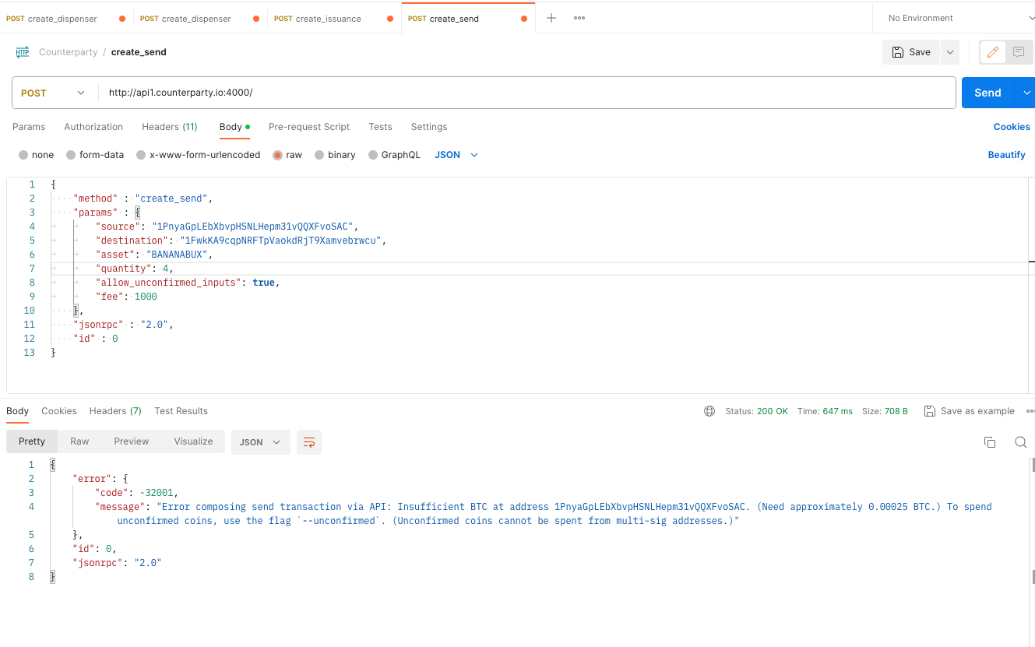Click the response more options dots
Screen dimensions: 1035x647
tap(1030, 411)
